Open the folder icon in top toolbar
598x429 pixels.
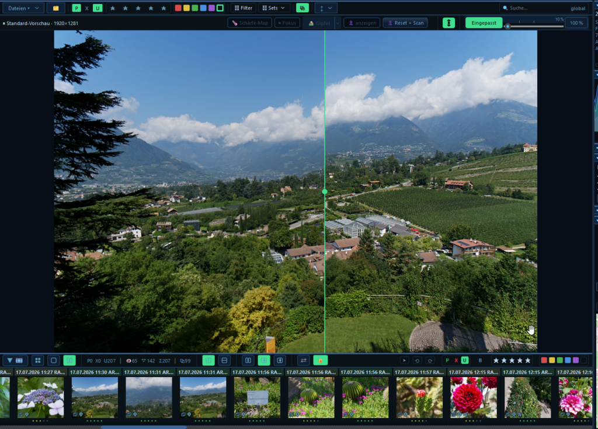pyautogui.click(x=55, y=8)
